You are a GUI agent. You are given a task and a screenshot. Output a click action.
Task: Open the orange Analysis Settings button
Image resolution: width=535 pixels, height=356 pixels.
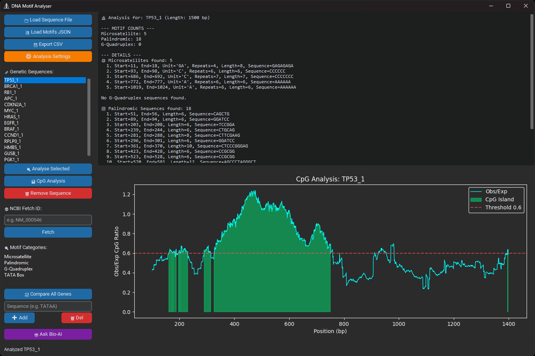point(48,57)
